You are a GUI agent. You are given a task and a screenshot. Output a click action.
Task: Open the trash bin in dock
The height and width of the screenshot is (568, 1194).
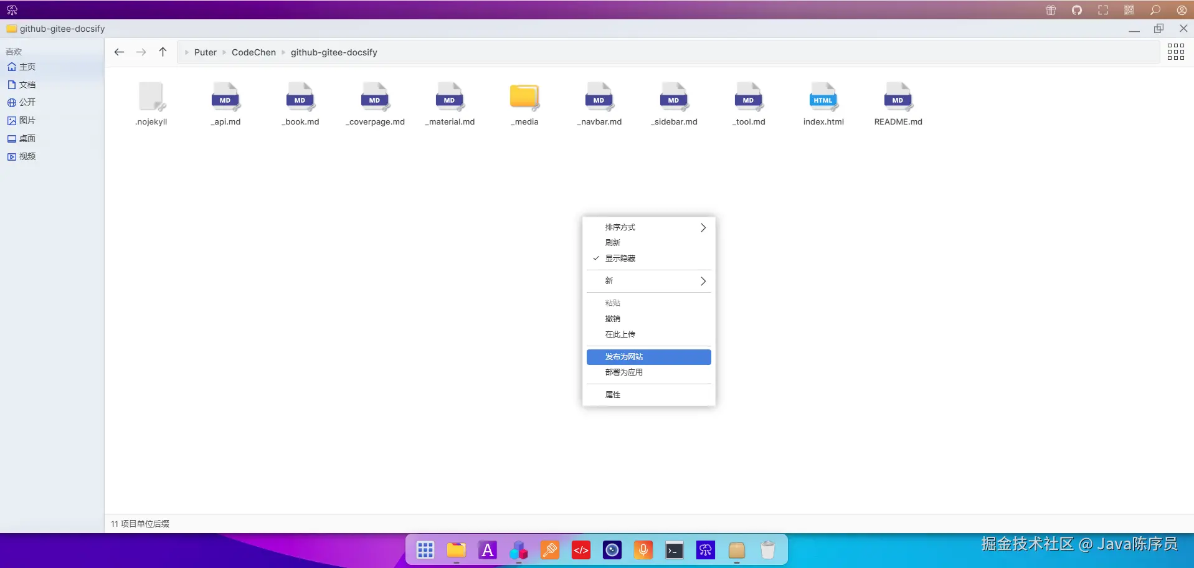[x=768, y=550]
